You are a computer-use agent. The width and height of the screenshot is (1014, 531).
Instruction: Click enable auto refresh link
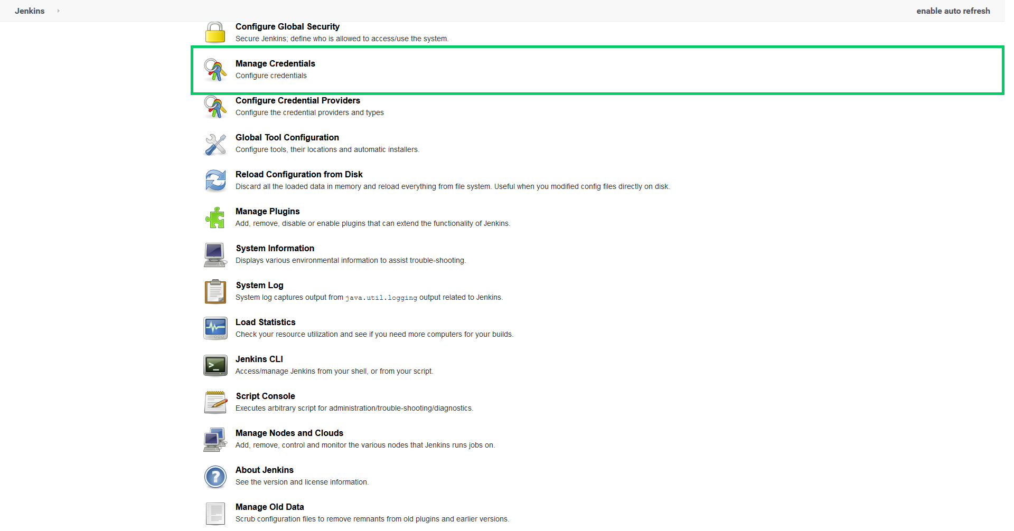point(953,11)
